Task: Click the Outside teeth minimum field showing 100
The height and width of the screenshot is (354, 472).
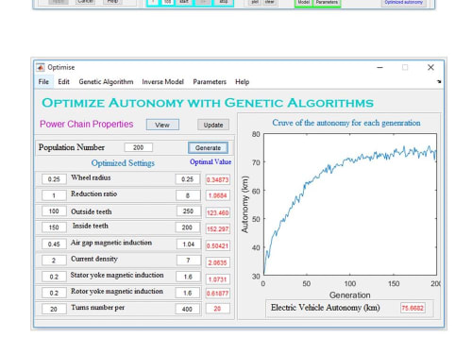Action: click(x=54, y=211)
